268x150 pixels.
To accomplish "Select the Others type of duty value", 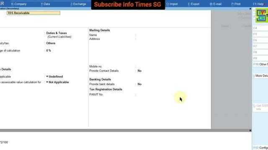I will pyautogui.click(x=51, y=43).
